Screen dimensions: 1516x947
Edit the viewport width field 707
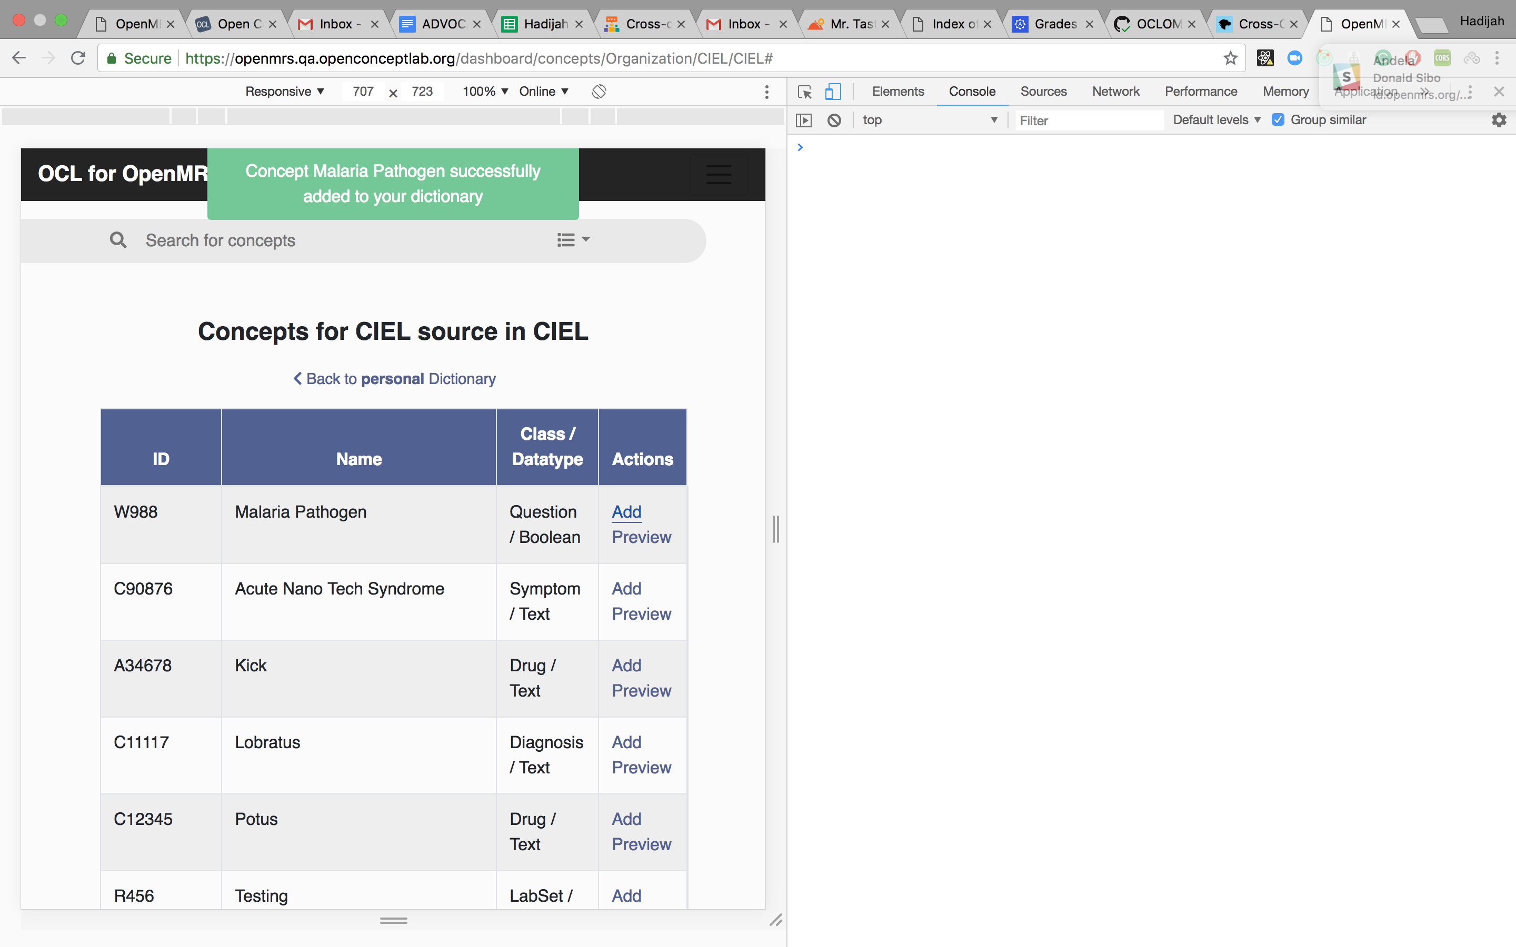click(363, 92)
